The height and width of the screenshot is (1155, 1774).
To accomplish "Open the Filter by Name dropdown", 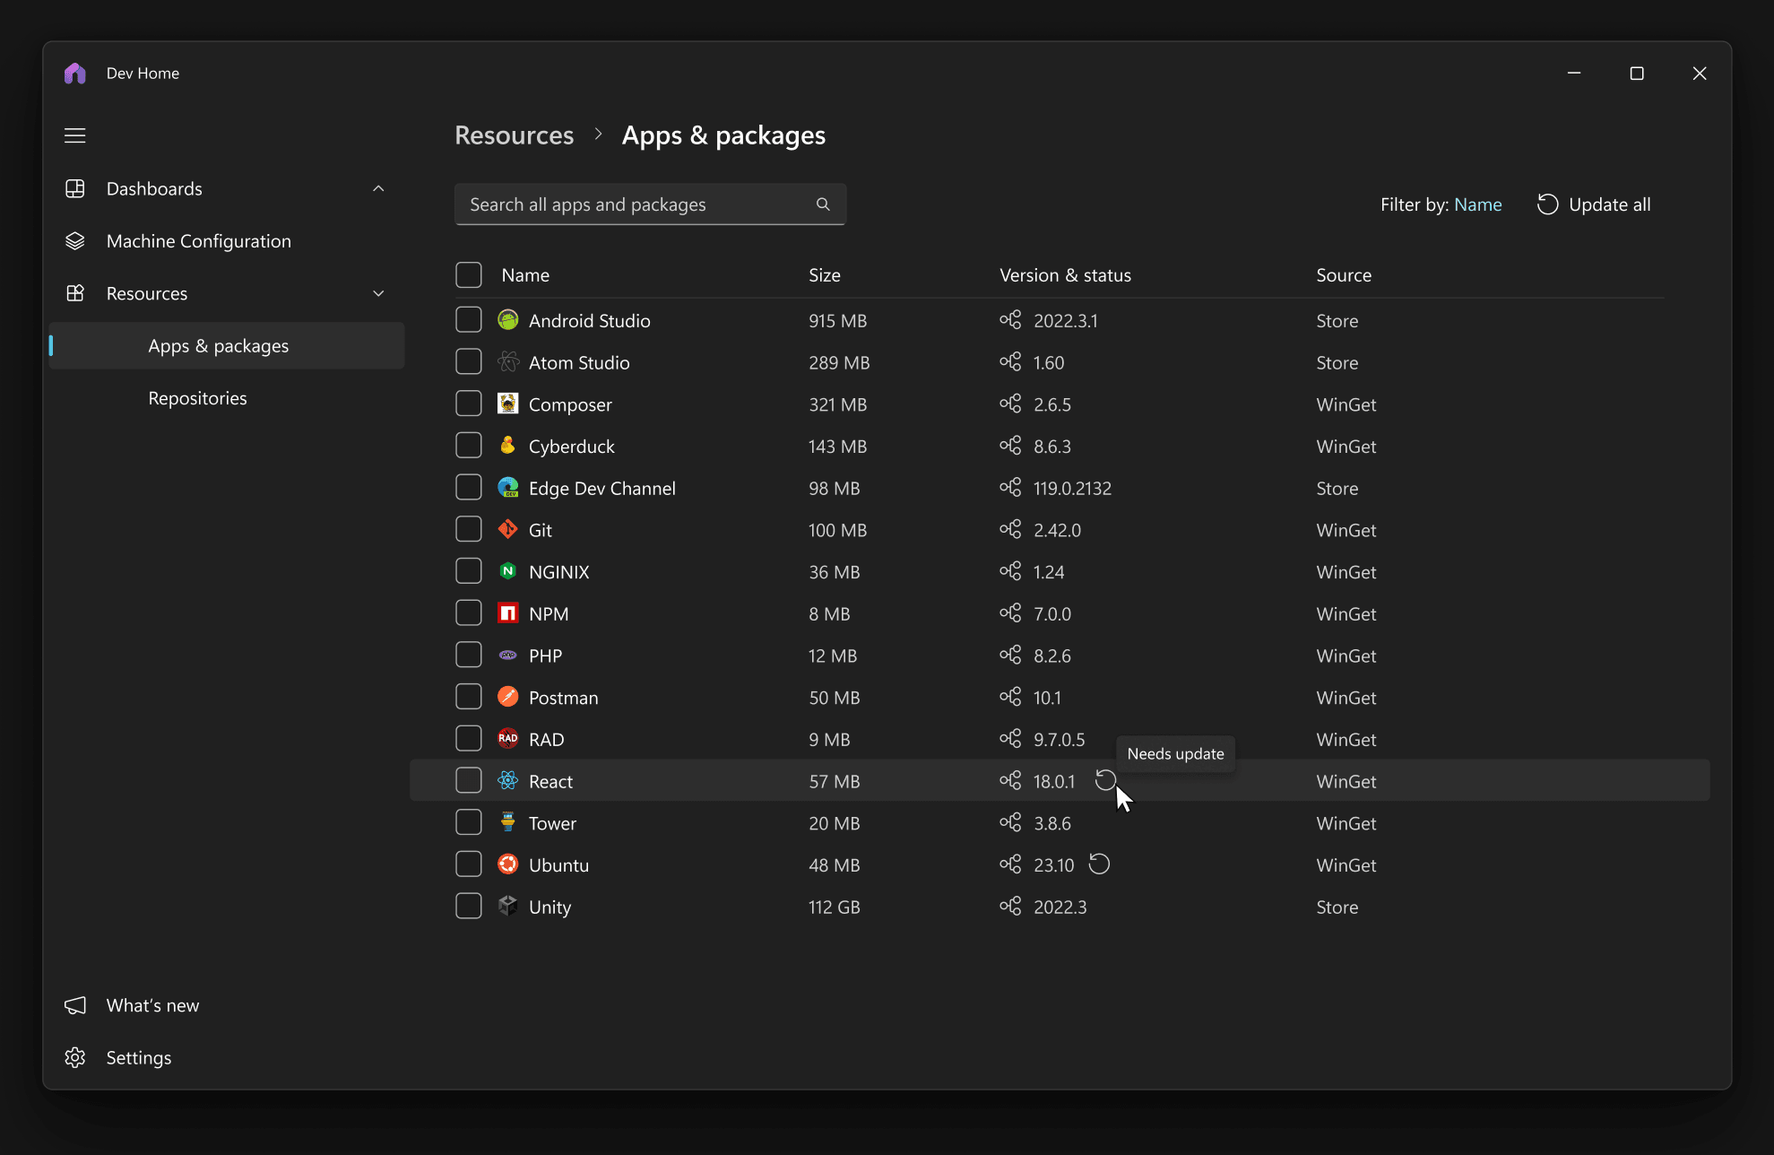I will coord(1477,204).
